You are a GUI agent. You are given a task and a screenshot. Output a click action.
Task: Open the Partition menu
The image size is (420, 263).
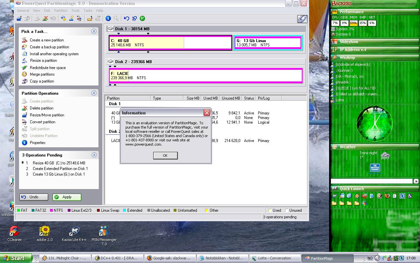61,11
